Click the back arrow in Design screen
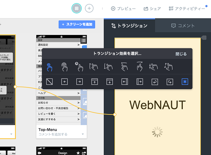Viewport: 211px width, 155px height. [x=39, y=153]
